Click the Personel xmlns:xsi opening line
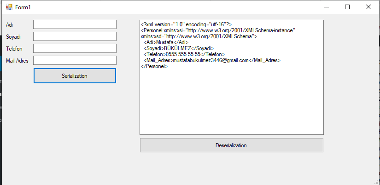 pyautogui.click(x=218, y=30)
